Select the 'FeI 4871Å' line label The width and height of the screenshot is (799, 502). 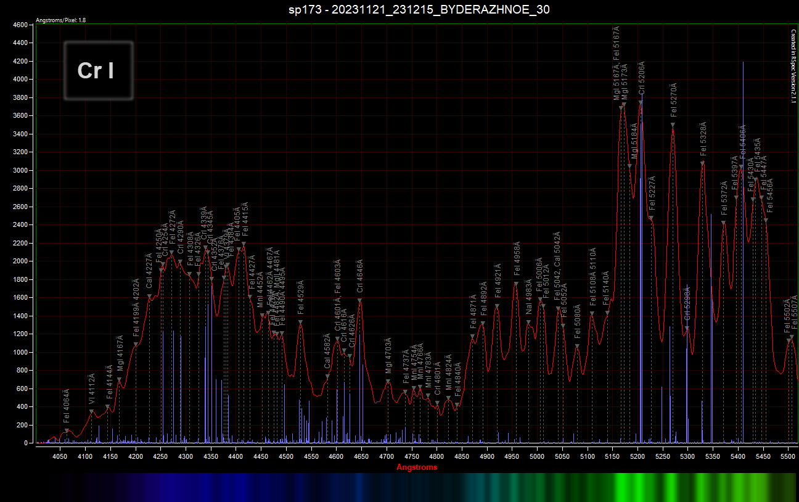pyautogui.click(x=473, y=312)
